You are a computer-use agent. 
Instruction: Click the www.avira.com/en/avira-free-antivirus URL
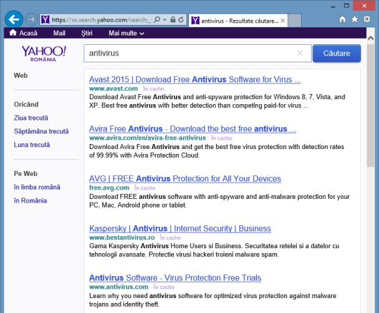[x=148, y=138]
